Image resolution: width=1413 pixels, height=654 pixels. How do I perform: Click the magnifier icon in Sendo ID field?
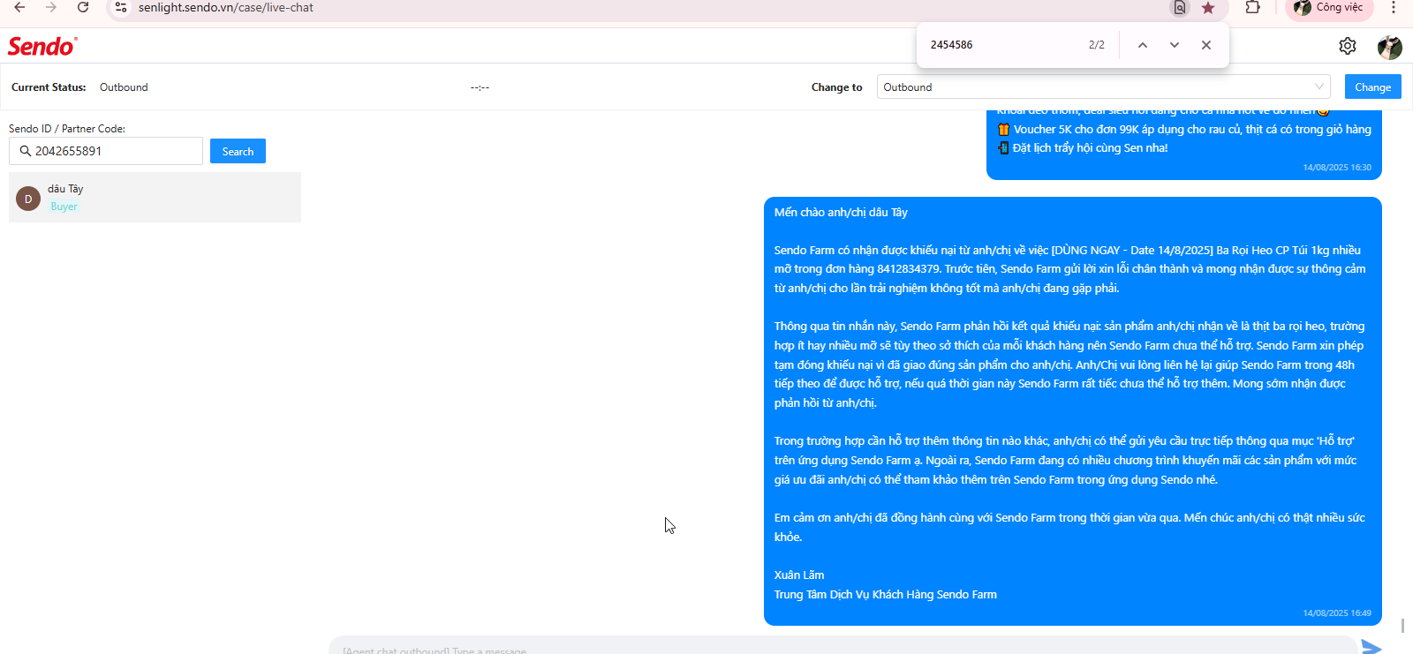[x=26, y=151]
